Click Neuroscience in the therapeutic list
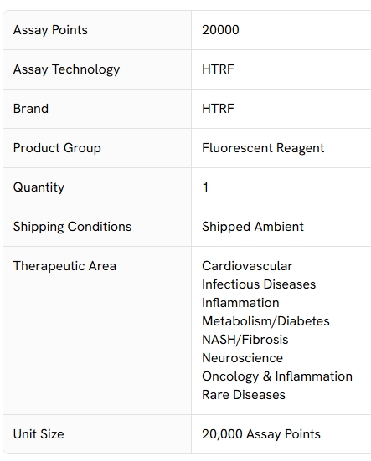371x461 pixels. point(242,358)
